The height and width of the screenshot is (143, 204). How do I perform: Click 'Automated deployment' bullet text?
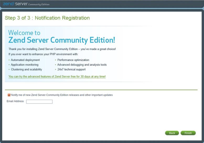point(25,60)
